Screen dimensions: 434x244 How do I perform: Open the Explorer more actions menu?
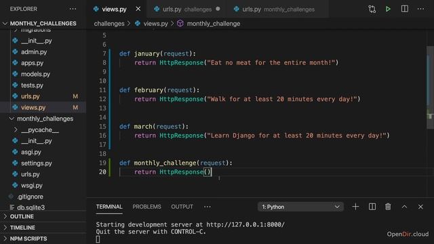pyautogui.click(x=73, y=9)
